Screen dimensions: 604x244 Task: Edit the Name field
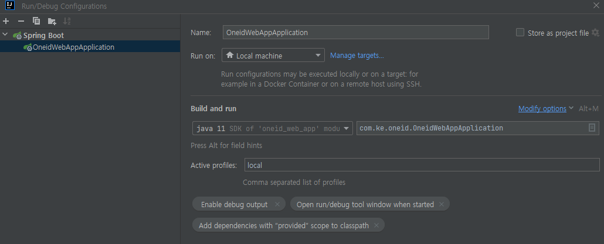coord(355,32)
